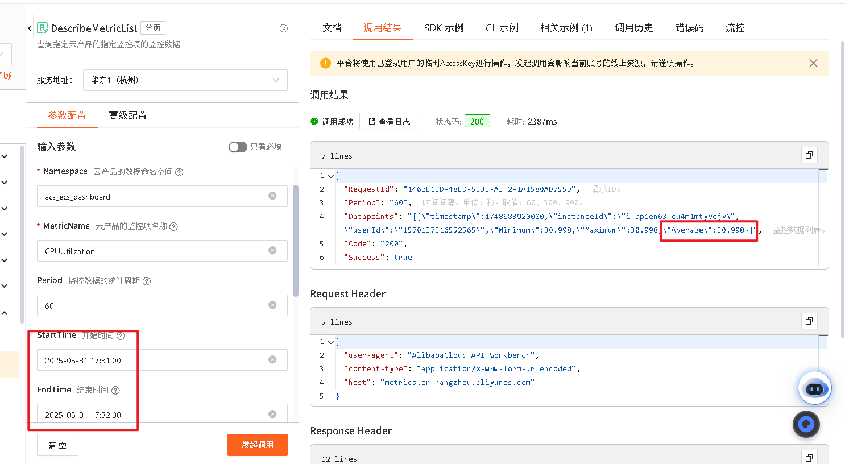This screenshot has width=845, height=464.
Task: Click the status code 200 badge
Action: 477,121
